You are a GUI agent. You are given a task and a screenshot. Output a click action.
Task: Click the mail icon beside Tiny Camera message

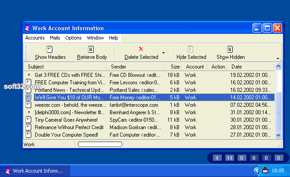coord(28,119)
